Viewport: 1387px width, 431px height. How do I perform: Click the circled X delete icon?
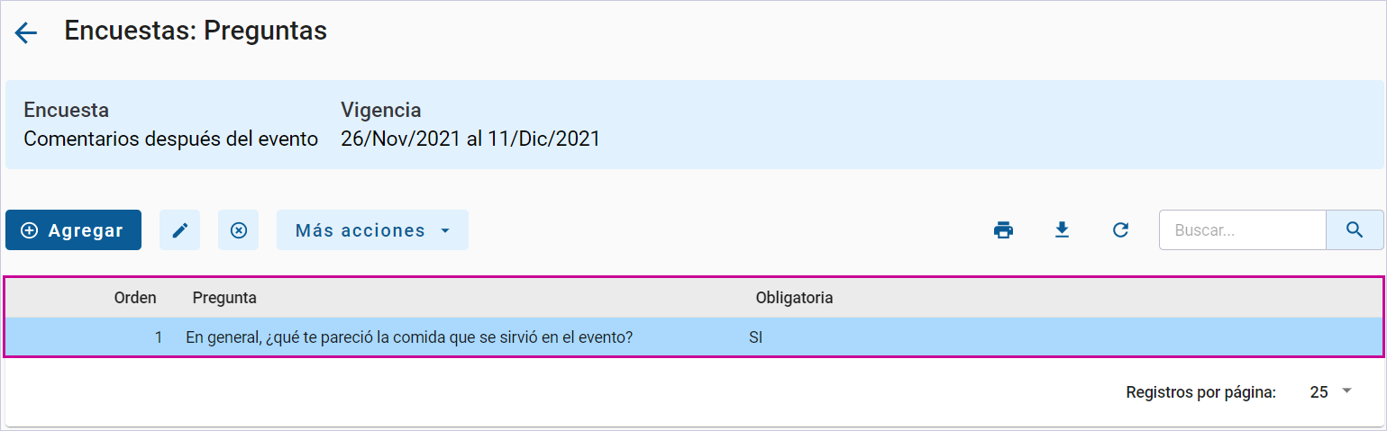(x=238, y=230)
